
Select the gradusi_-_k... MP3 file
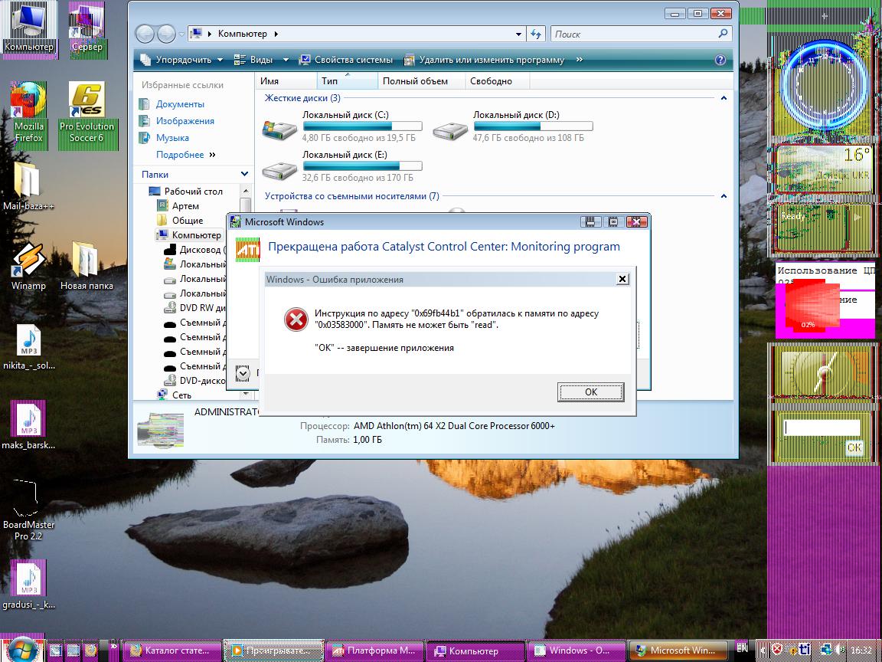(28, 585)
